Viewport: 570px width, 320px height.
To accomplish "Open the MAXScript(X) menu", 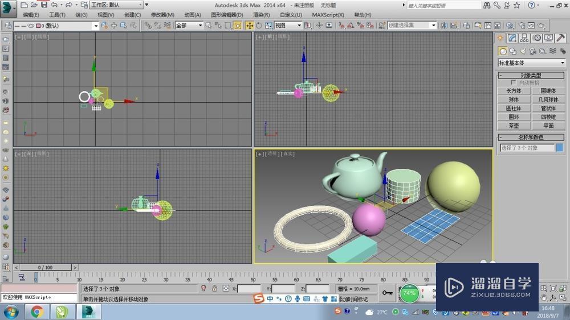I will tap(328, 15).
